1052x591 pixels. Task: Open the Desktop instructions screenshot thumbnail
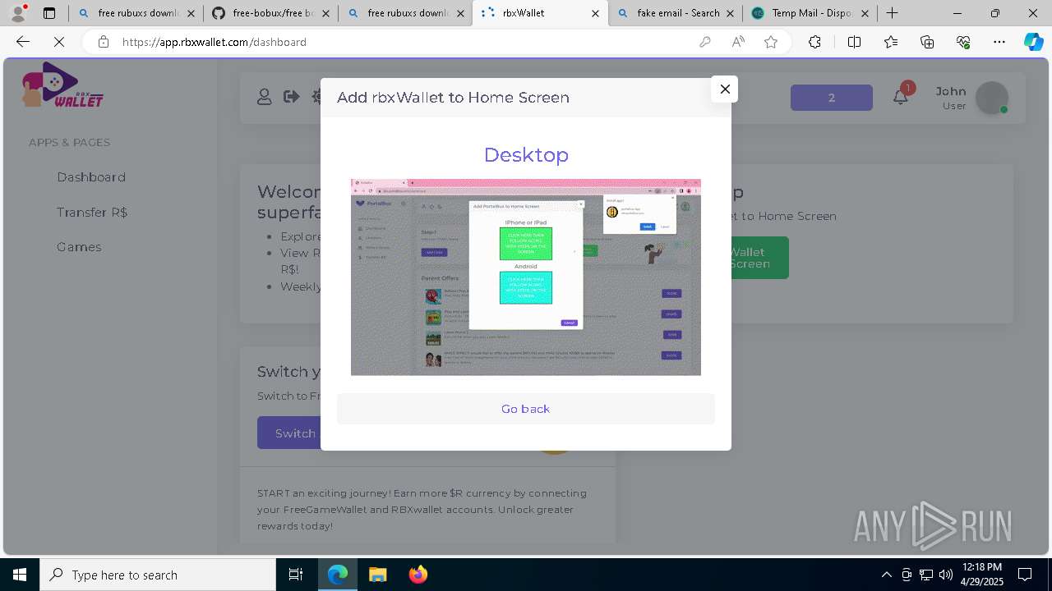(526, 277)
